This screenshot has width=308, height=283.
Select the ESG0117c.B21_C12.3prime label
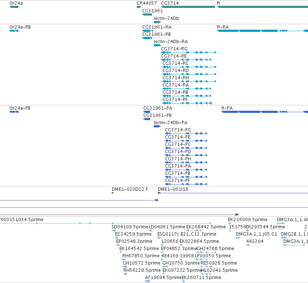point(187,234)
